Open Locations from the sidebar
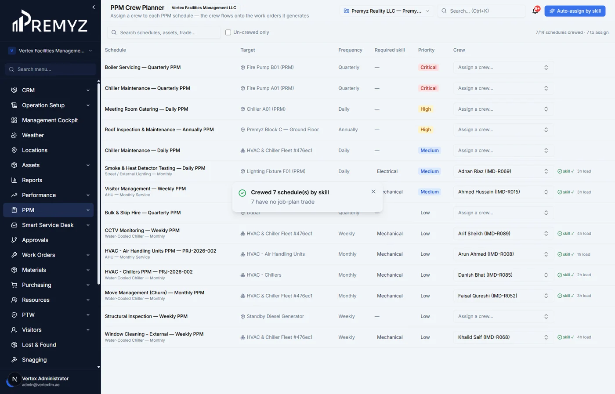The width and height of the screenshot is (615, 394). (x=48, y=150)
